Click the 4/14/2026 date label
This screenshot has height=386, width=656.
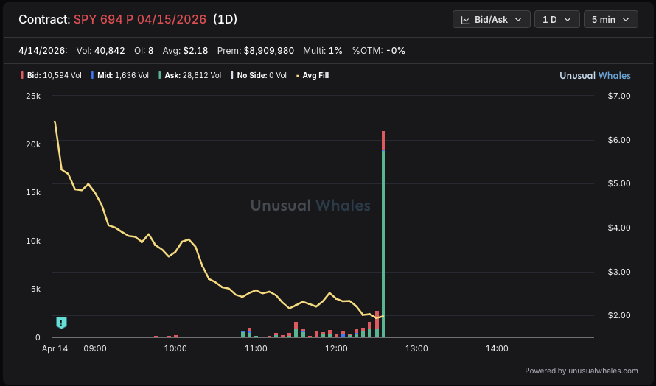[43, 51]
